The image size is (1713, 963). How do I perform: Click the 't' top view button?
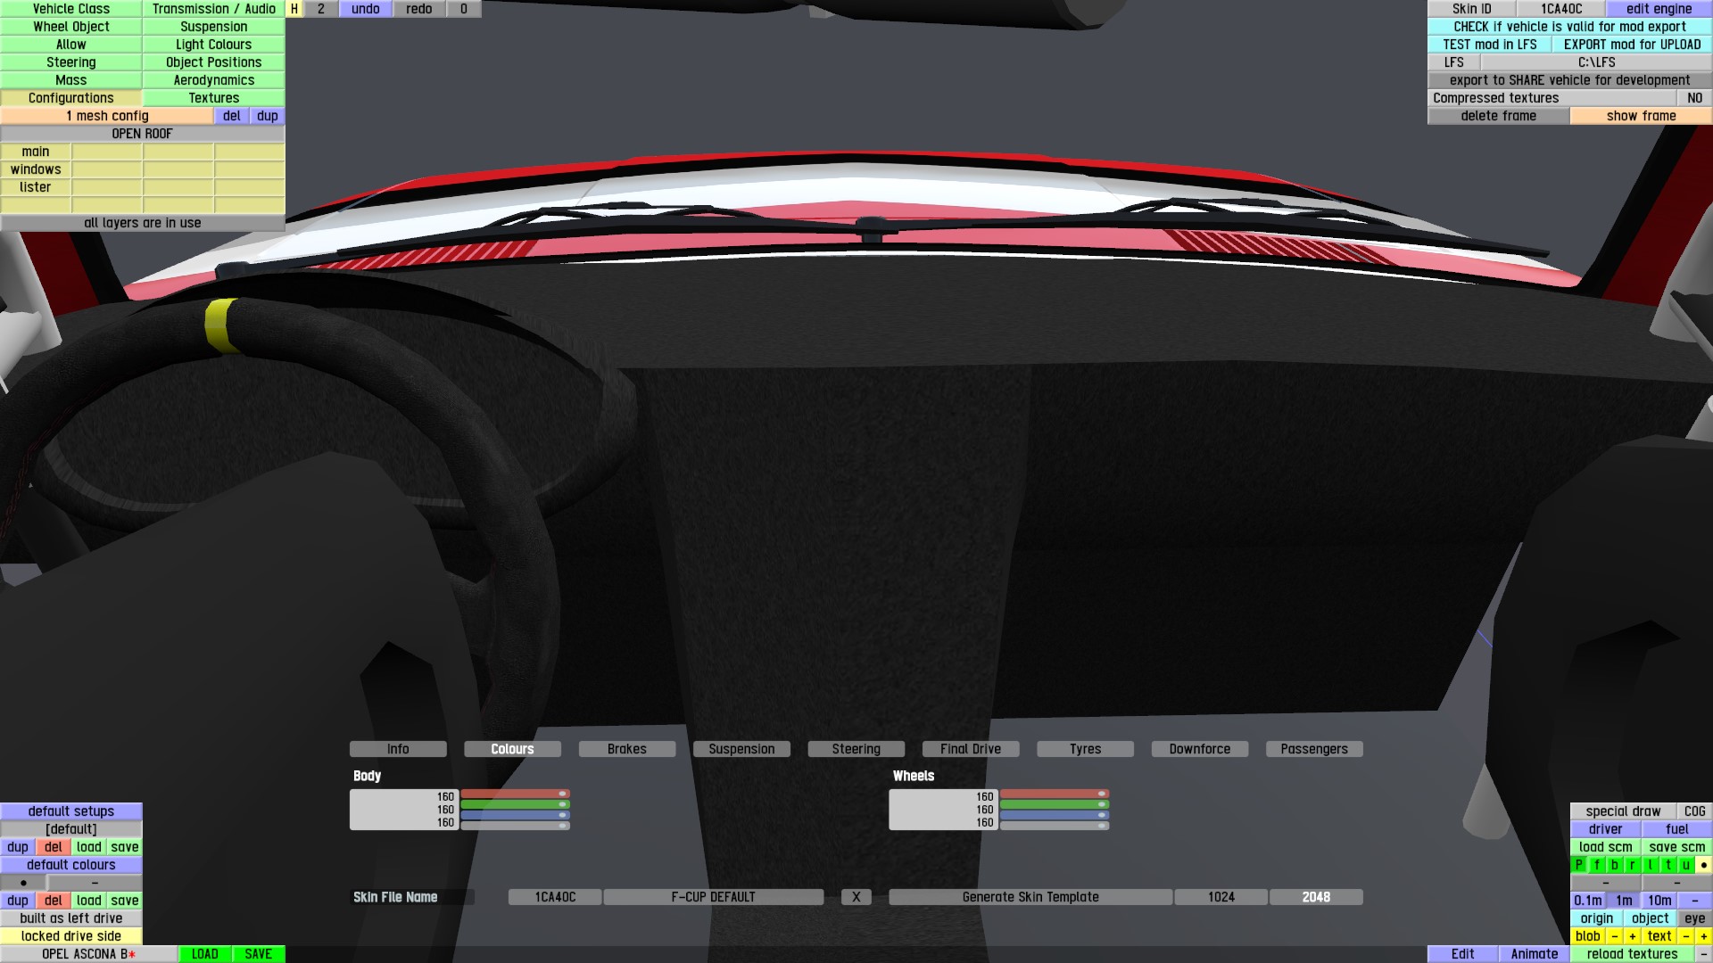click(1667, 865)
